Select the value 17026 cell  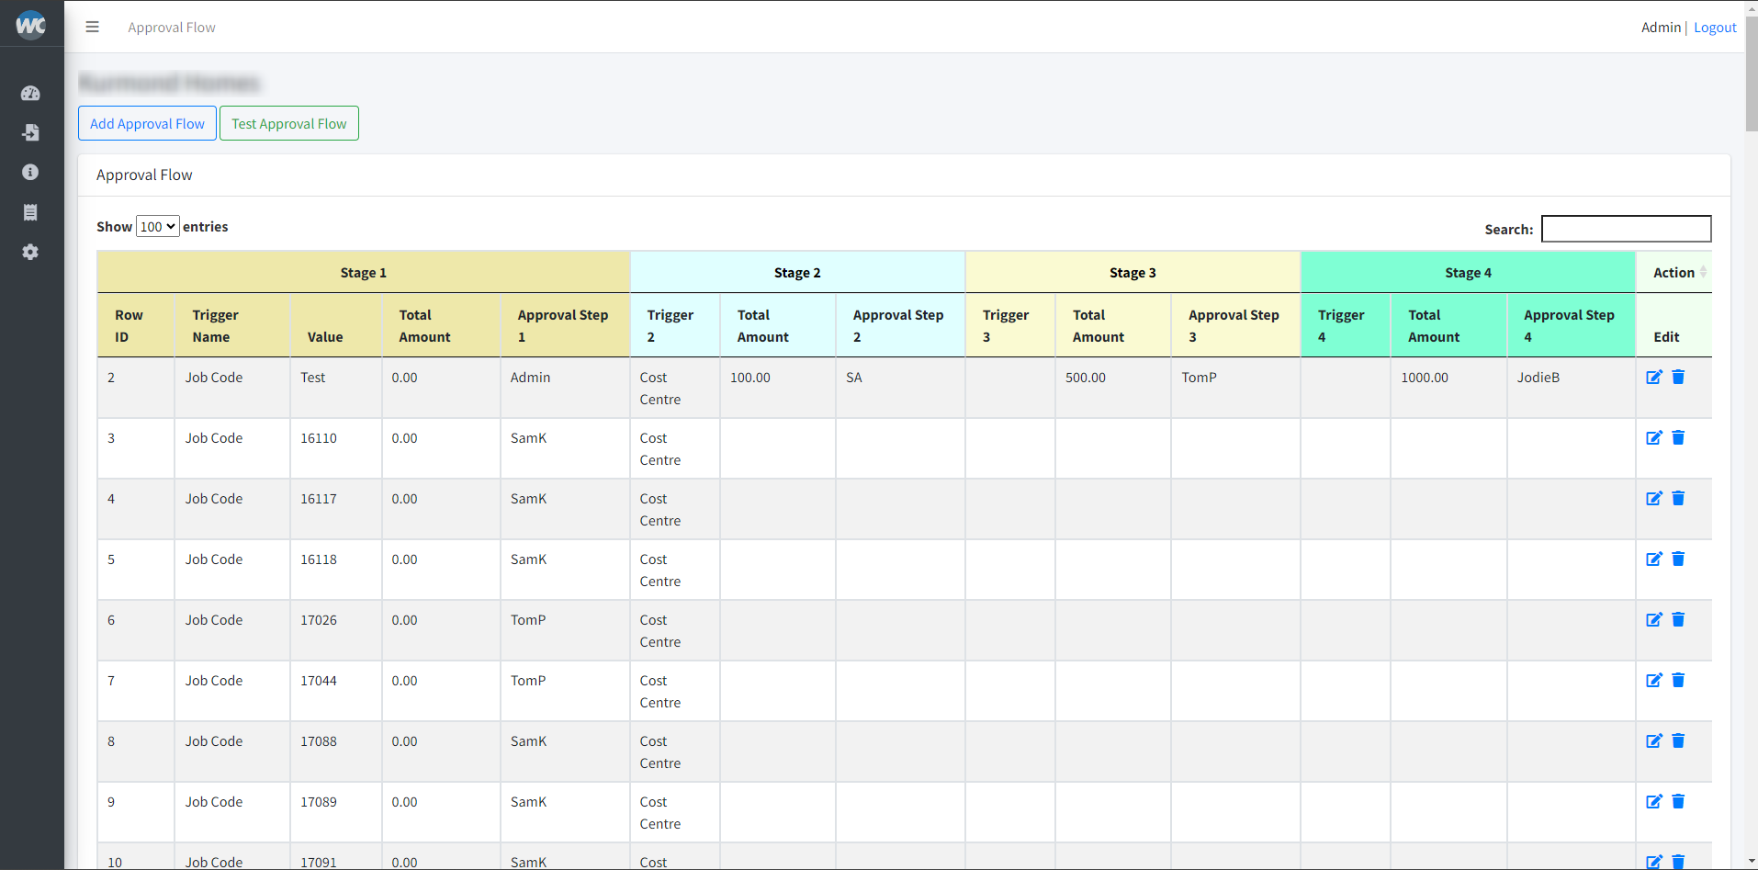[336, 630]
